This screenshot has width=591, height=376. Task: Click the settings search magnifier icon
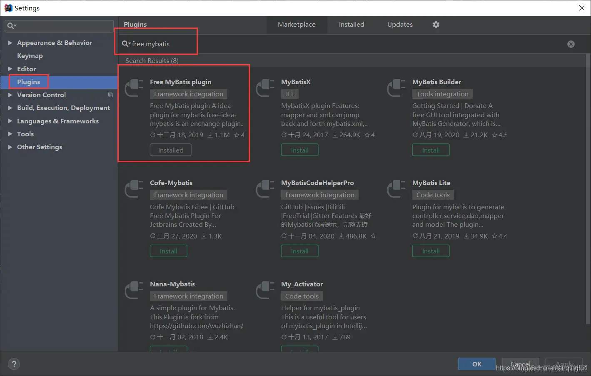point(12,26)
